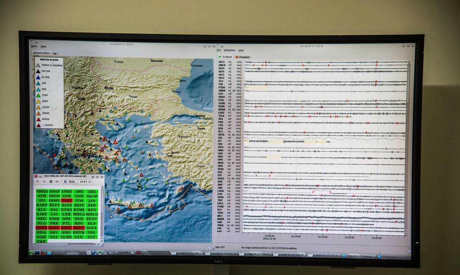Open the File menu in trace view
This screenshot has height=275, width=460.
tap(219, 50)
